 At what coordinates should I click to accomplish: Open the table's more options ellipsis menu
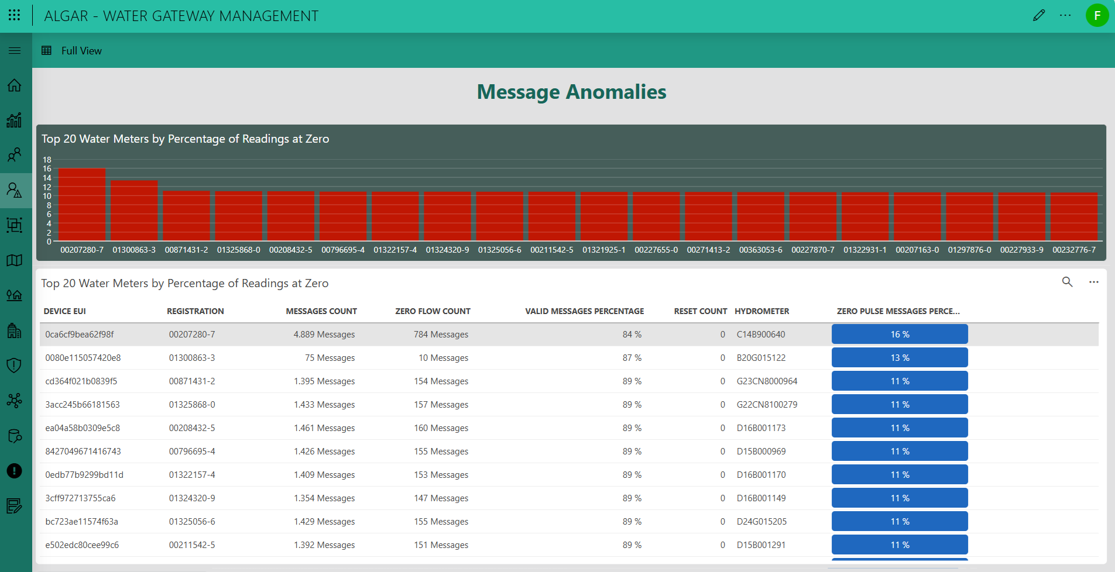click(x=1093, y=282)
